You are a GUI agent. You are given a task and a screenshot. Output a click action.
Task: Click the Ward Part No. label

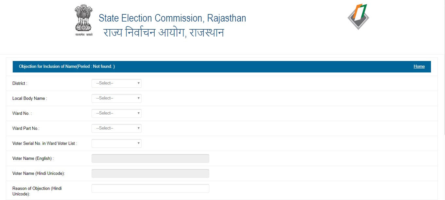pos(26,129)
